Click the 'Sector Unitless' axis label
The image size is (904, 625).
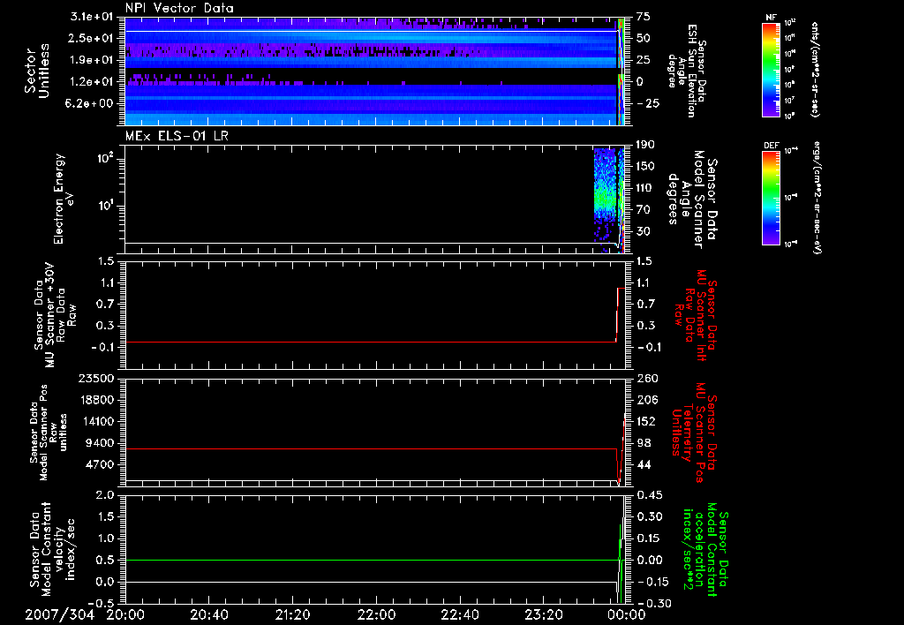[x=37, y=71]
